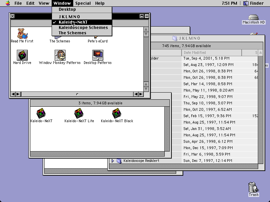The width and height of the screenshot is (270, 202).
Task: Open the Window Monkey Patterns icon
Action: [60, 55]
